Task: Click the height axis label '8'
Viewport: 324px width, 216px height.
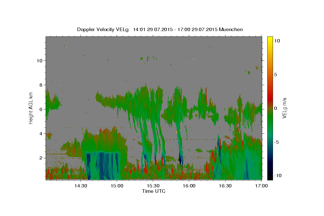Action: click(x=41, y=85)
